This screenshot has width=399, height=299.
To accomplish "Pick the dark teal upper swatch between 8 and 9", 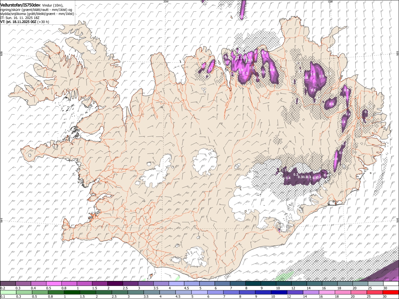I will point(253,284).
